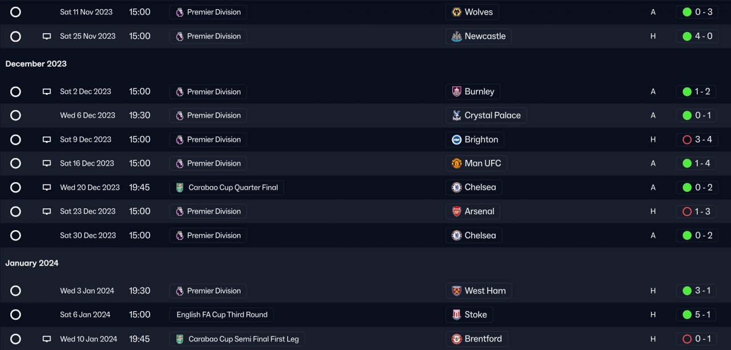Open the Brentford team name link
The image size is (731, 350).
pos(483,339)
